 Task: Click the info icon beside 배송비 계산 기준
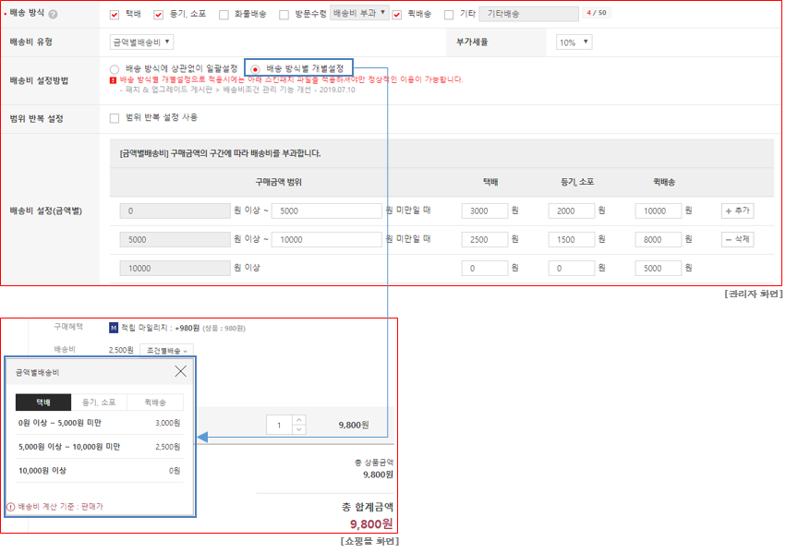[x=11, y=507]
